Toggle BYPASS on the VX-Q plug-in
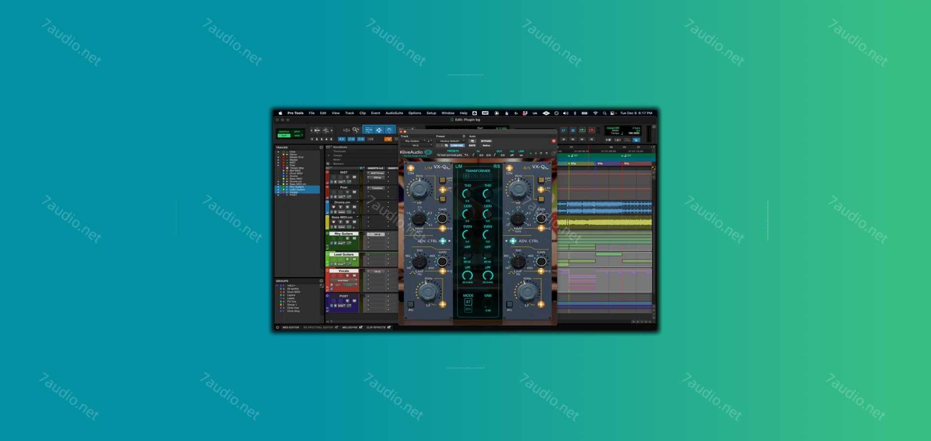The height and width of the screenshot is (441, 931). (x=486, y=141)
